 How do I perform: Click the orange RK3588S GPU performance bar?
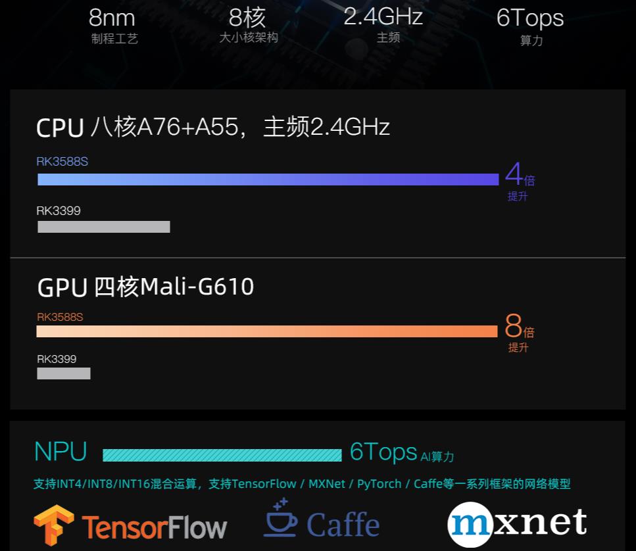(266, 331)
